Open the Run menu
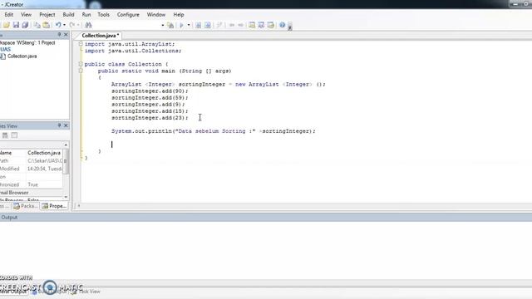 coord(86,15)
